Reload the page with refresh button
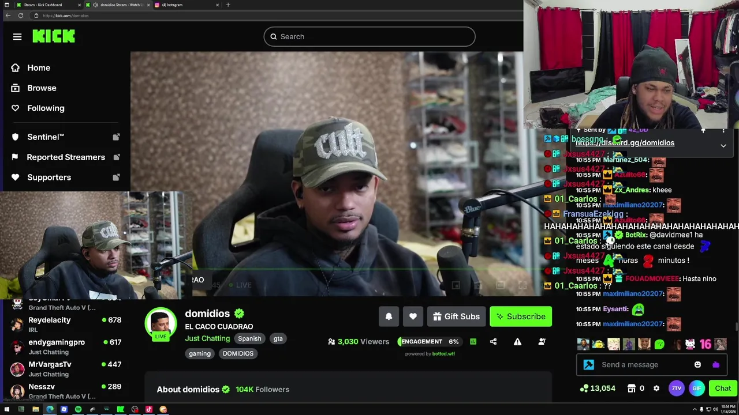Viewport: 739px width, 415px height. tap(21, 16)
